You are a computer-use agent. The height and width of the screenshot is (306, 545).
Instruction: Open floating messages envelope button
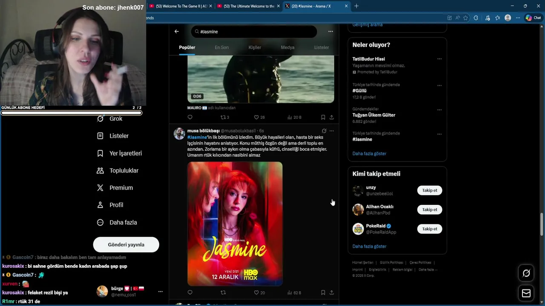click(x=526, y=293)
